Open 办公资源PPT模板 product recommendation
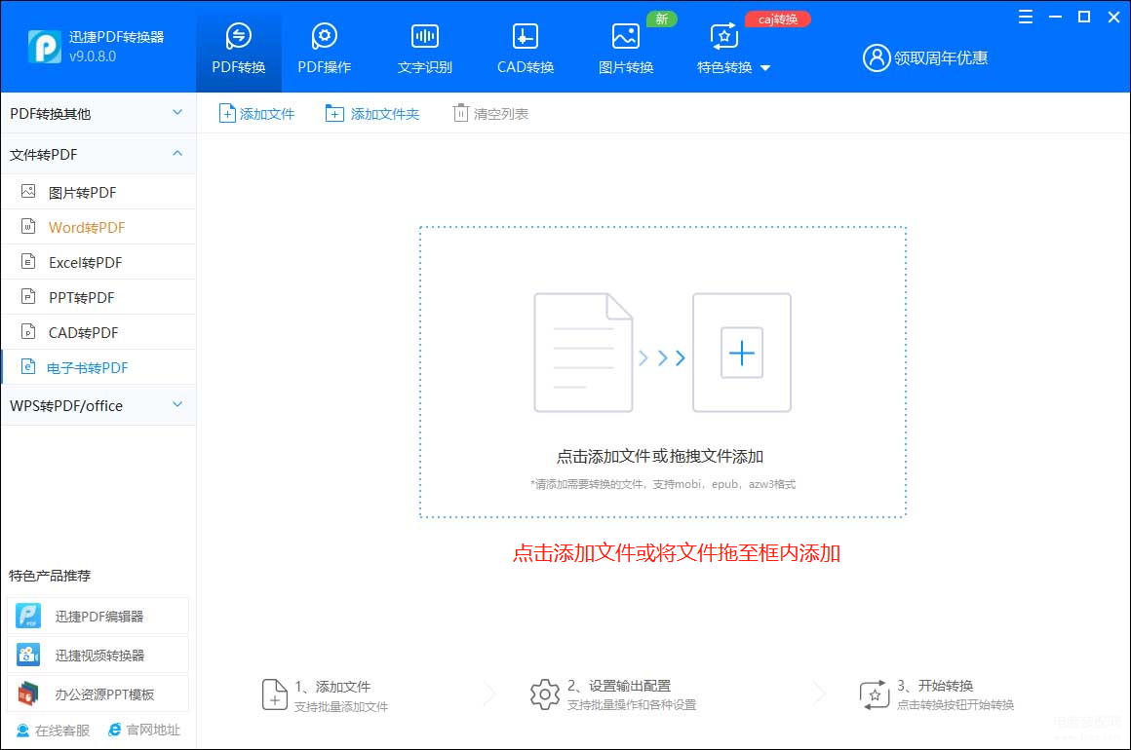 click(x=98, y=694)
